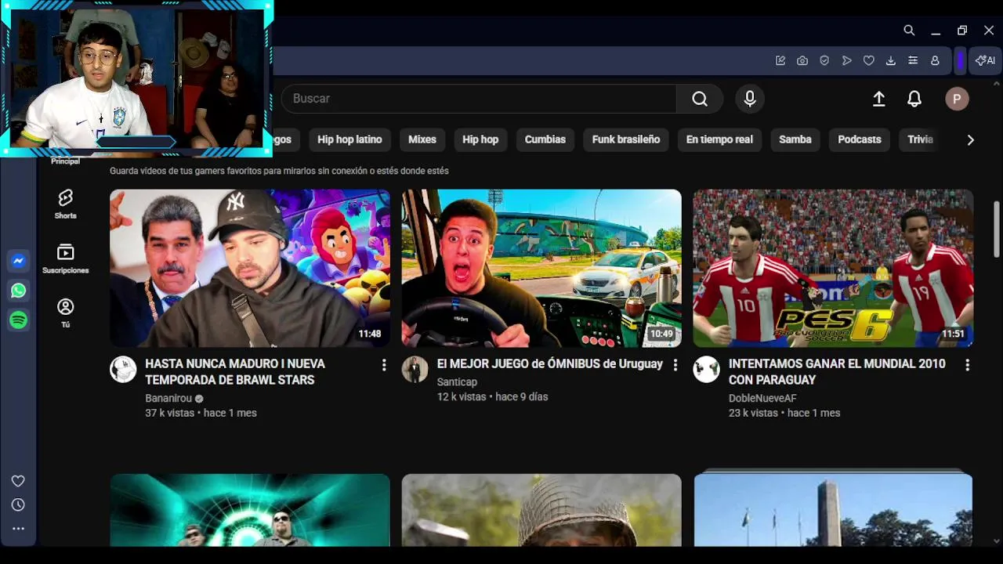1003x564 pixels.
Task: Click the '23 k vistas • hace 1 mes' text
Action: pyautogui.click(x=784, y=413)
